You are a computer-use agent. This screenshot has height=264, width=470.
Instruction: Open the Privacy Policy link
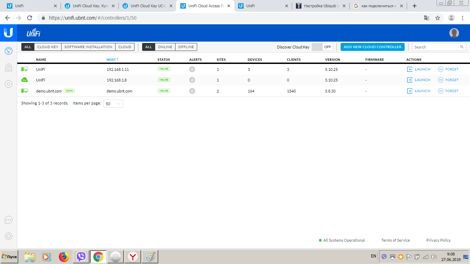pos(438,240)
